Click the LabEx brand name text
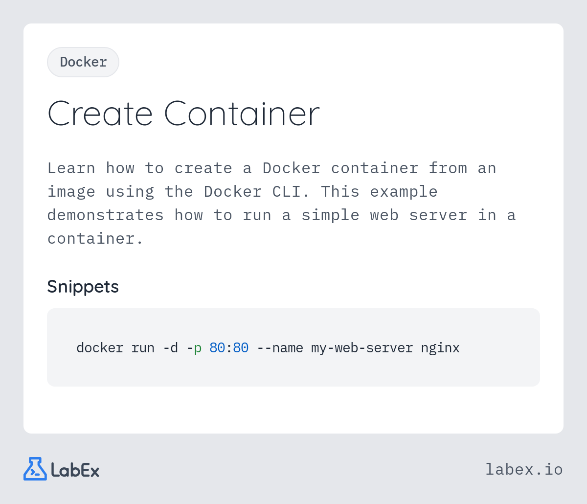587x504 pixels. point(75,470)
